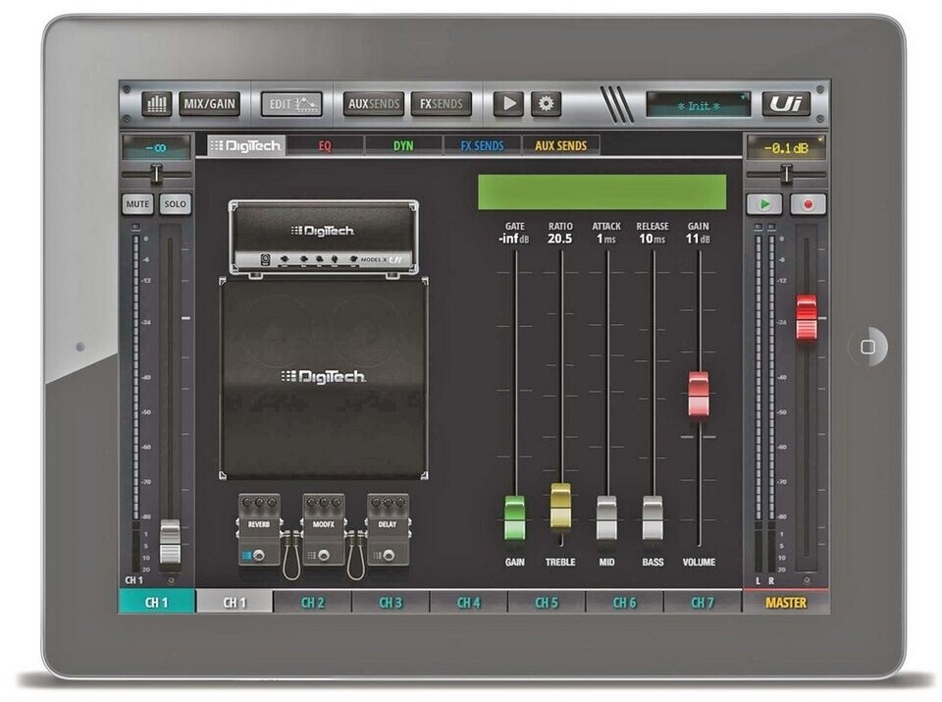Select the CH 5 channel tab

coord(547,602)
